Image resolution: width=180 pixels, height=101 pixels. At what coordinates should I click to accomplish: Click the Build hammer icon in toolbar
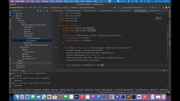(119, 8)
